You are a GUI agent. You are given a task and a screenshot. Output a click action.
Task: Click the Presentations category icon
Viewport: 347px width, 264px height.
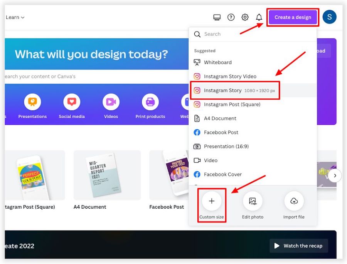tap(32, 102)
